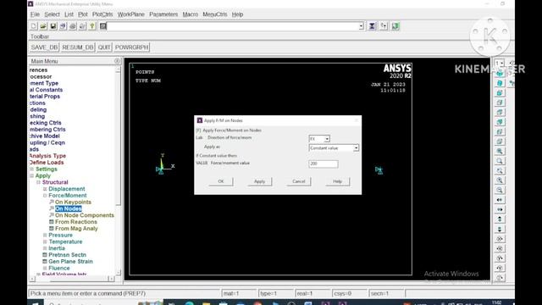Click the Report Generator toolbar icon
542x305 pixels.
pos(82,26)
